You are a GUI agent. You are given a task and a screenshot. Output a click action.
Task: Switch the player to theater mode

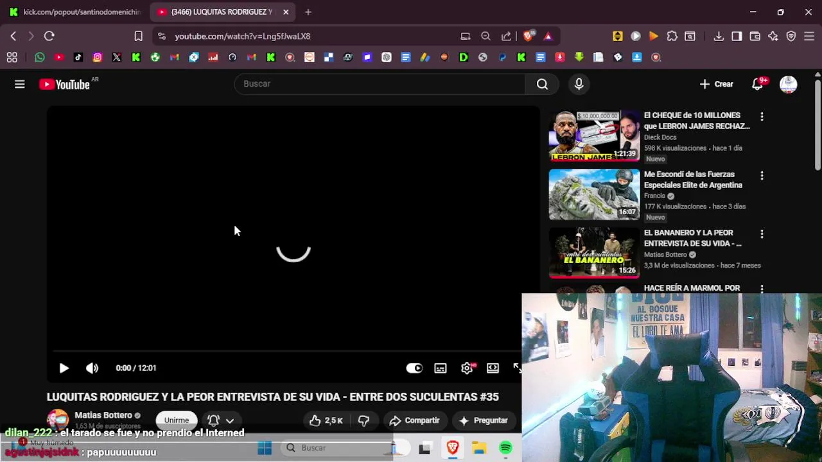point(493,368)
